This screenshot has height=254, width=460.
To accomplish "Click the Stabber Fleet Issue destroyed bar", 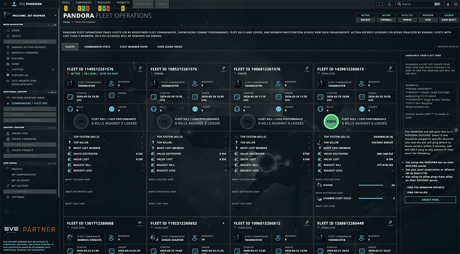I will [371, 198].
